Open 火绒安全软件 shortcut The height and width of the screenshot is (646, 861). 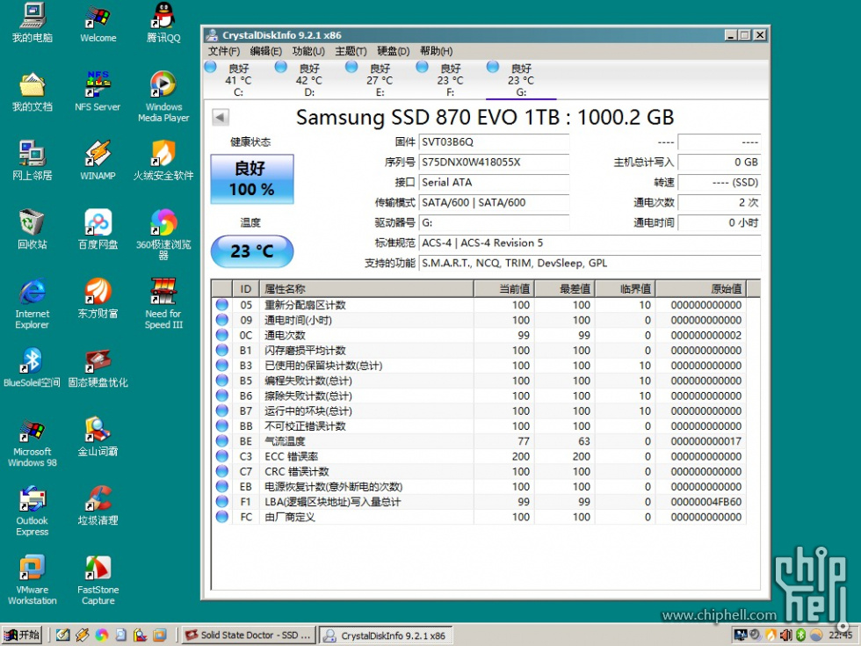[x=163, y=160]
